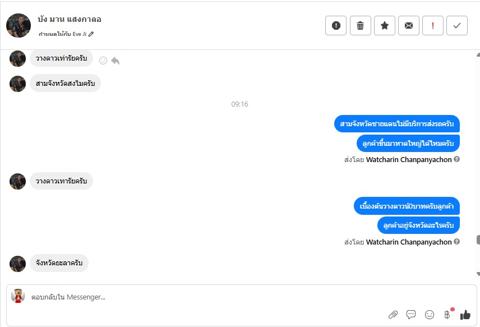The image size is (480, 327).
Task: Click the chat scrollbar thumb
Action: click(478, 240)
